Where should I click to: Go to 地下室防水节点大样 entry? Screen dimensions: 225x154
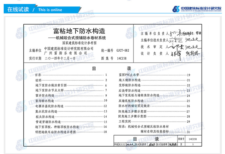pos(49,90)
